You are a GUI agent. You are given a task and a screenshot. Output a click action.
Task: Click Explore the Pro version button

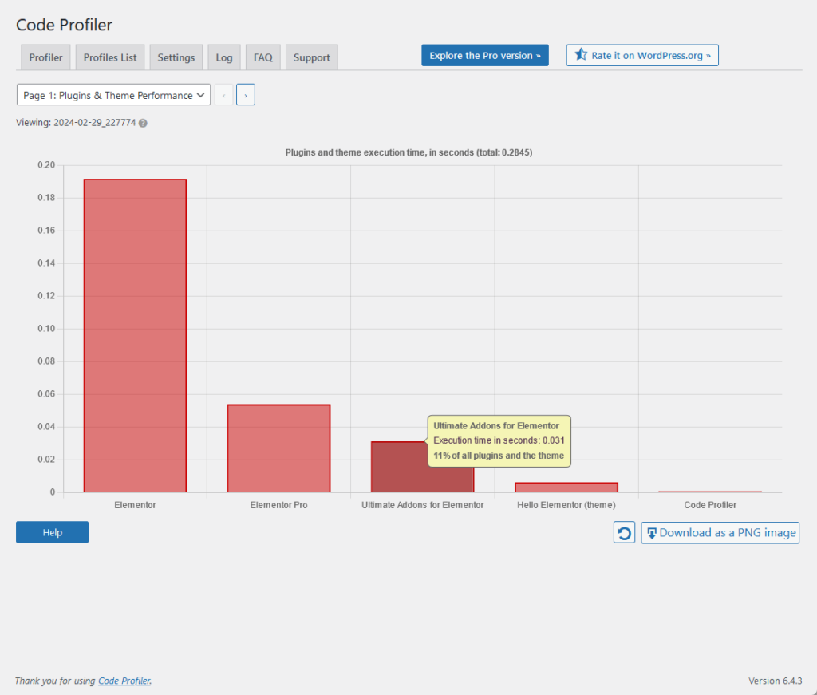pyautogui.click(x=484, y=55)
